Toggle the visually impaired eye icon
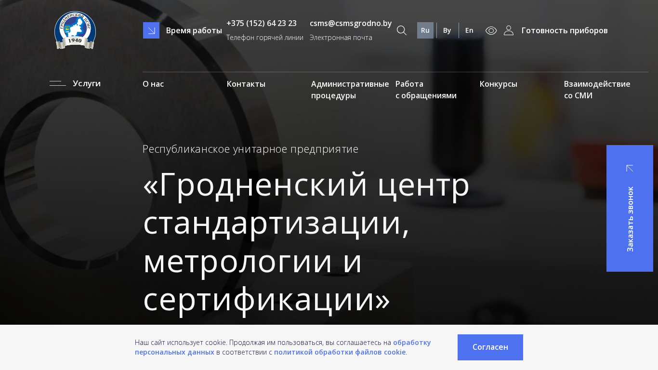Viewport: 658px width, 370px height. (x=491, y=30)
